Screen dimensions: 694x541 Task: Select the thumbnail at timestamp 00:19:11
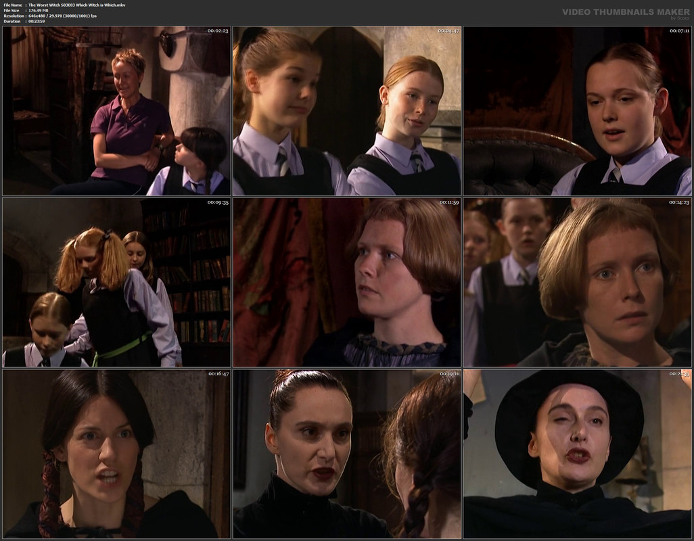(347, 454)
